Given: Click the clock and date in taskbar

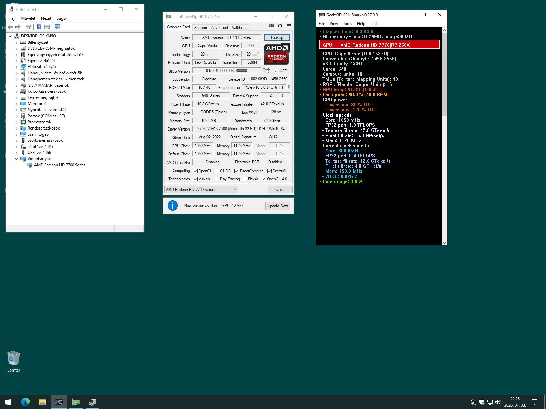Looking at the screenshot, I should coord(515,402).
